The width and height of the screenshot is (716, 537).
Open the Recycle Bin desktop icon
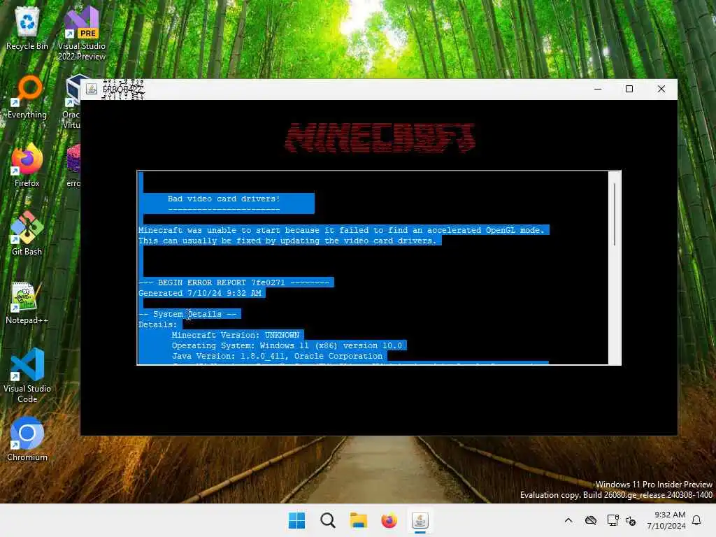point(27,28)
